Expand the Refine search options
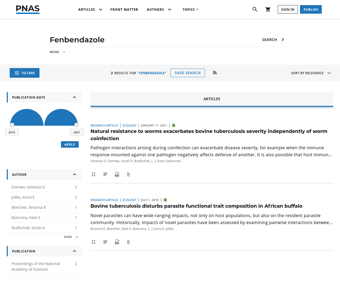This screenshot has height=283, width=340. (57, 52)
